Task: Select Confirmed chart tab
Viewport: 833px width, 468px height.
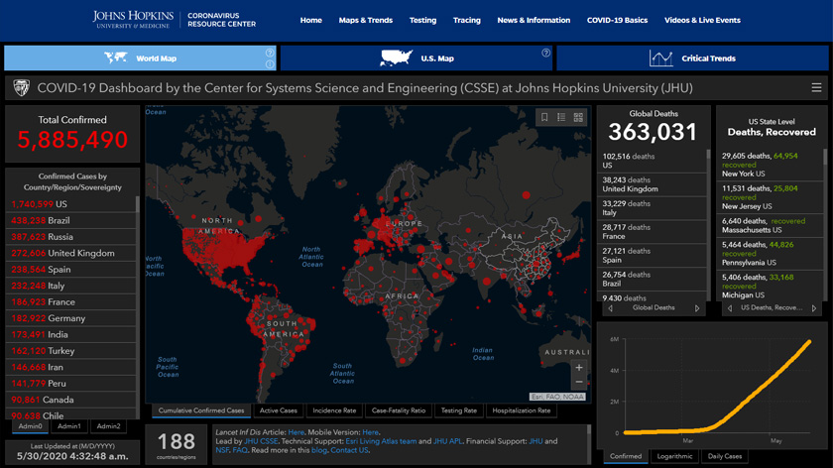Action: (x=626, y=456)
